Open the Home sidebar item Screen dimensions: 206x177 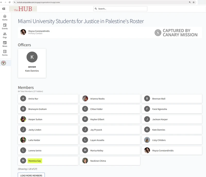[x=5, y=18]
